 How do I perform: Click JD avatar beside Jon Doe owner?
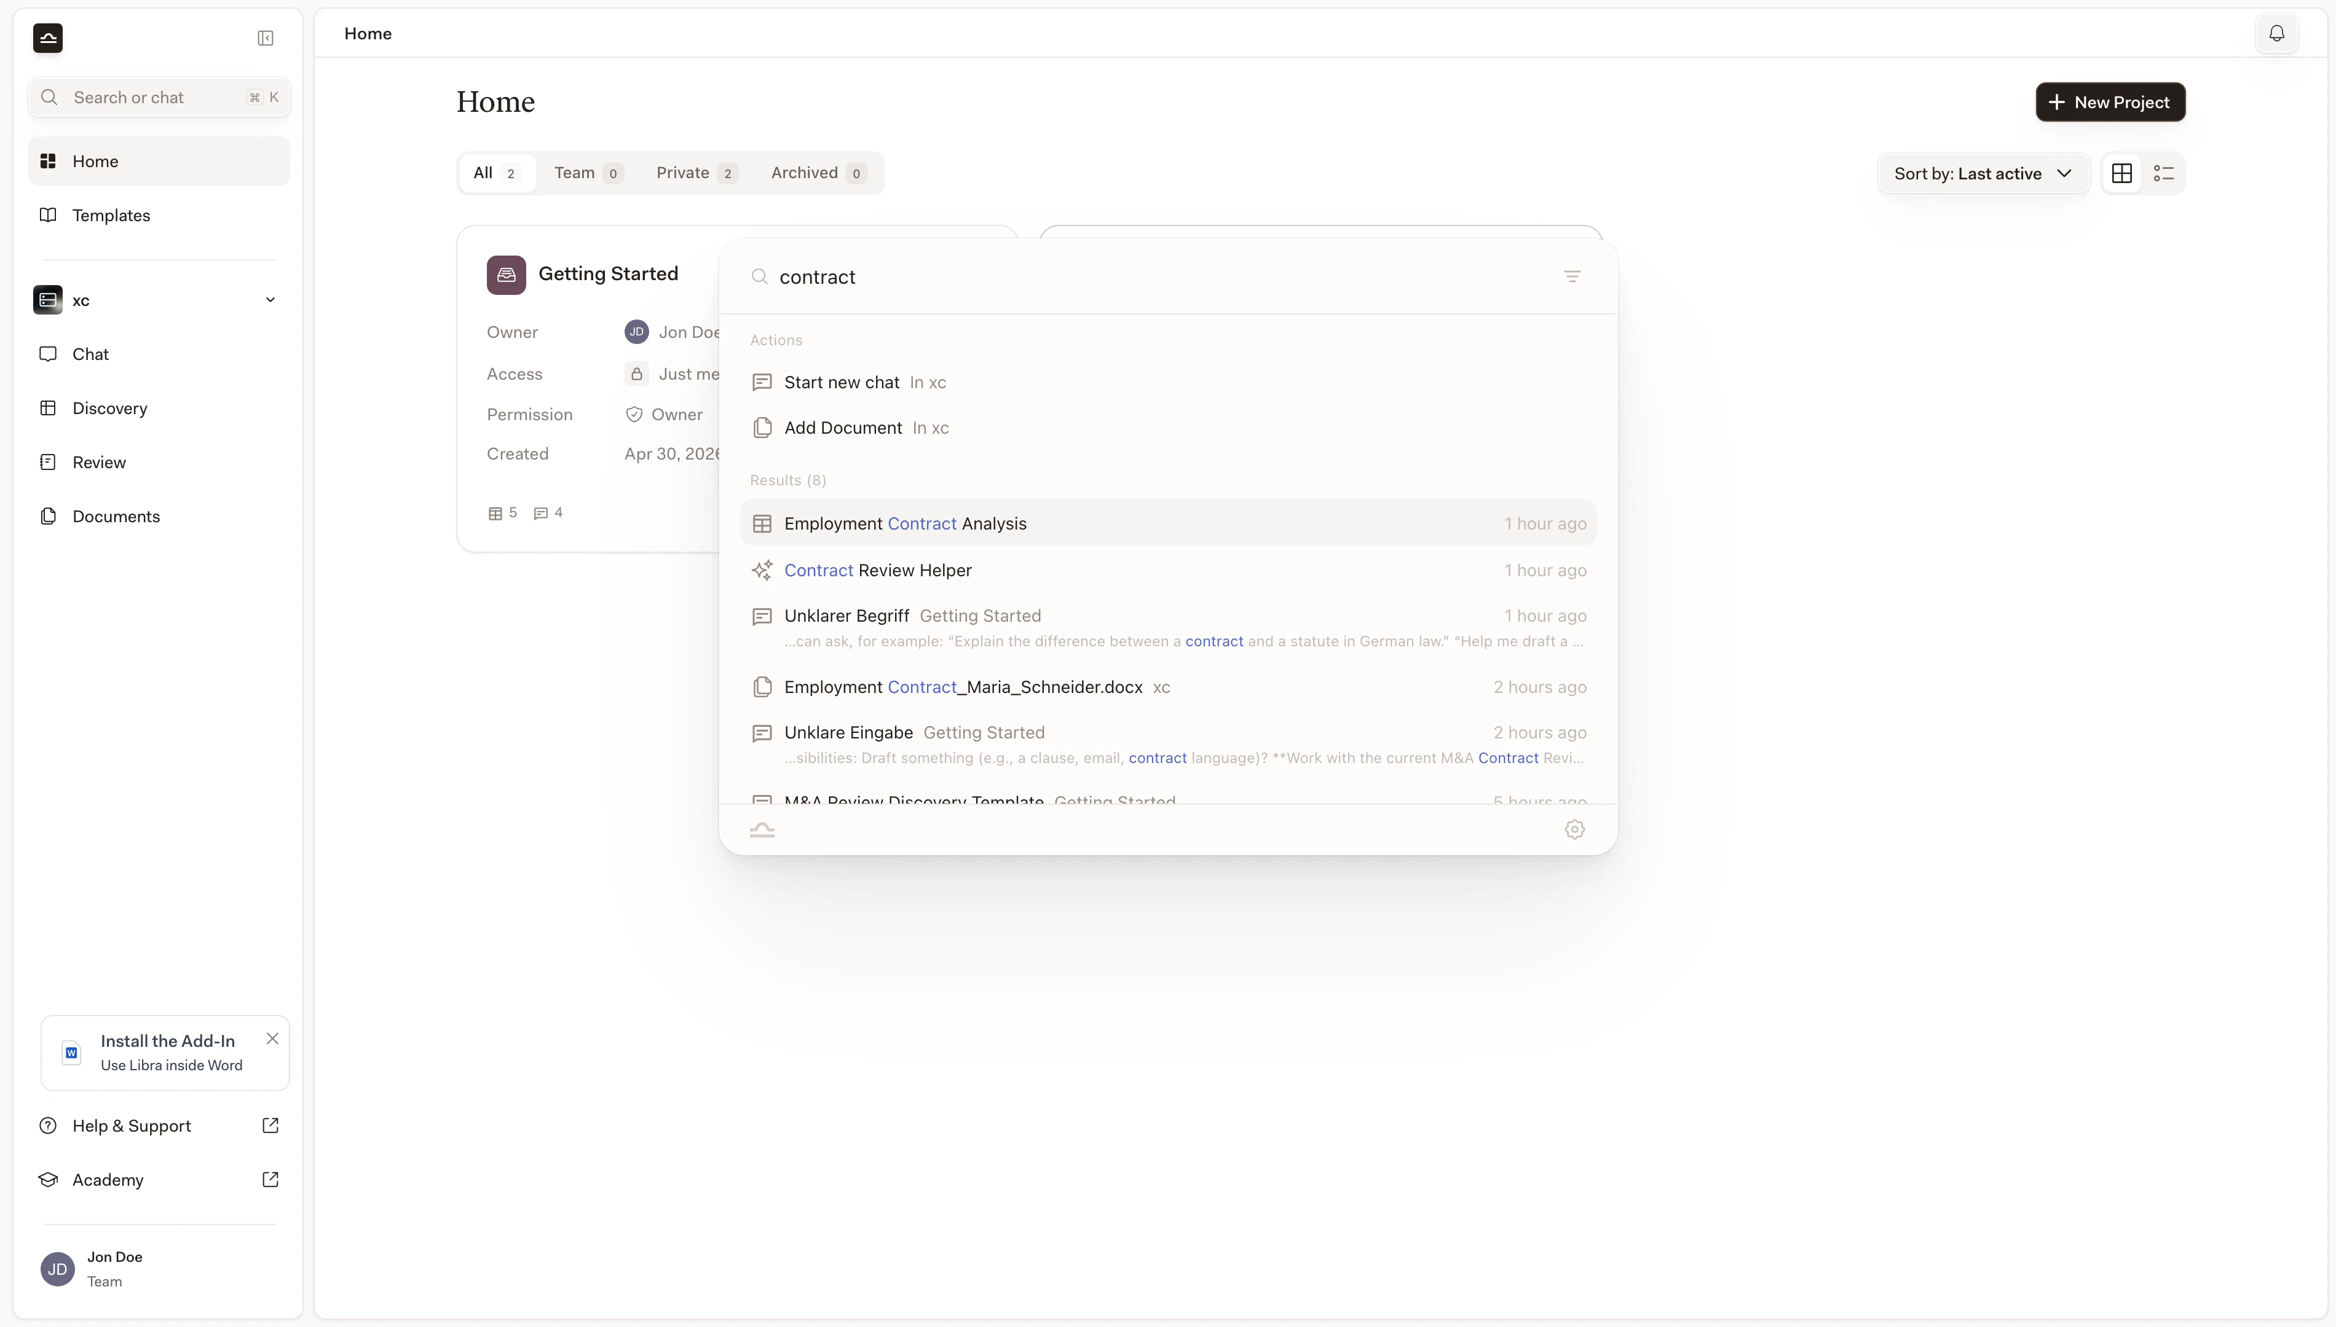click(x=636, y=332)
